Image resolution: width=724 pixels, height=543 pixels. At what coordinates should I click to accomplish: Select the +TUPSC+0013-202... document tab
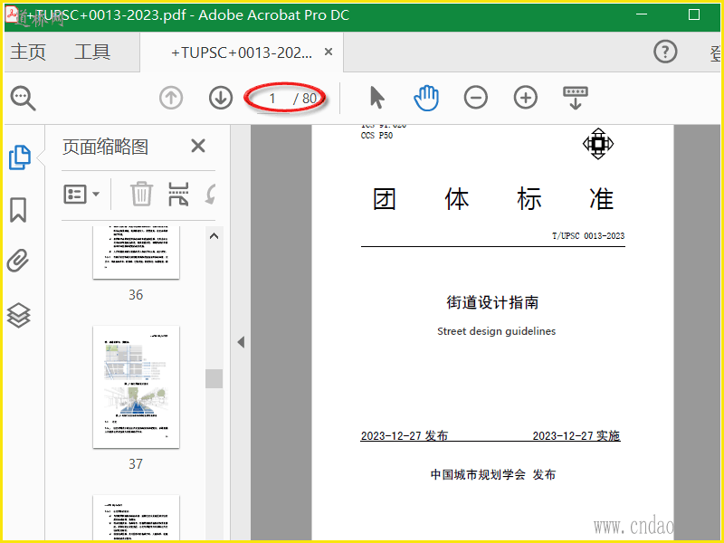[242, 52]
